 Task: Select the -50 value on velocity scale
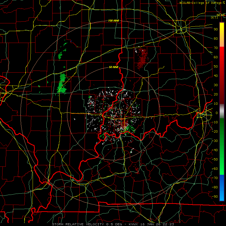pos(215,159)
